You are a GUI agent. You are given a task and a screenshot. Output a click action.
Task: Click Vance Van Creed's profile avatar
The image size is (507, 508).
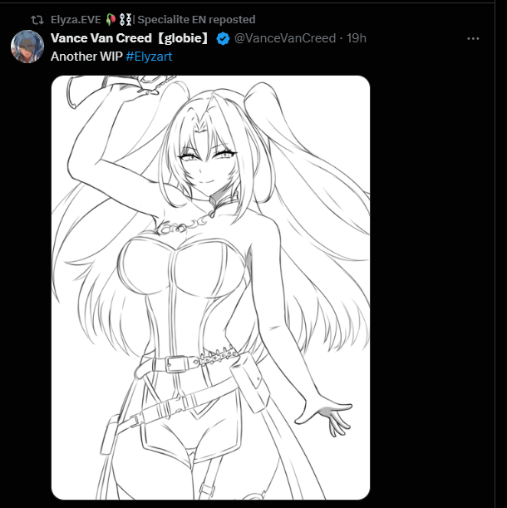[x=27, y=47]
